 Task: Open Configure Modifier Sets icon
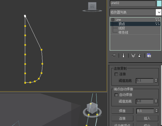pyautogui.click(x=149, y=55)
